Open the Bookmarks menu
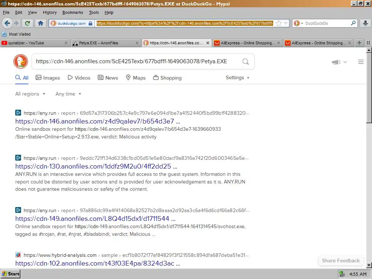Viewport: 372px width, 279px height. [x=73, y=12]
